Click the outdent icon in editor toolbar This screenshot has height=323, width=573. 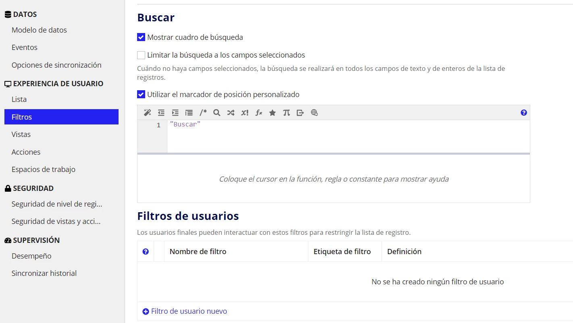pos(161,113)
